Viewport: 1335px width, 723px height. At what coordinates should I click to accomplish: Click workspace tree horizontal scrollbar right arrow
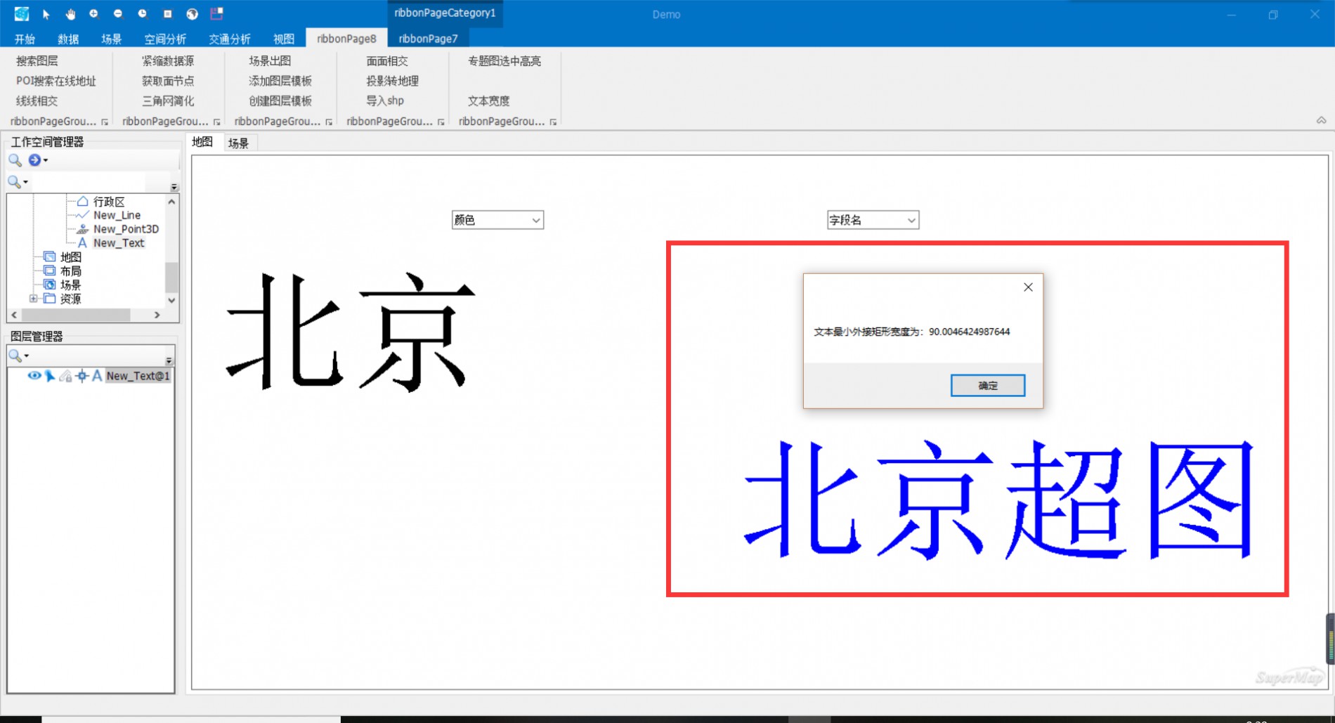pos(157,315)
